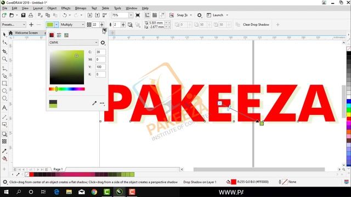The image size is (351, 197).
Task: Toggle Show Guidelines button
Action: pyautogui.click(x=162, y=15)
